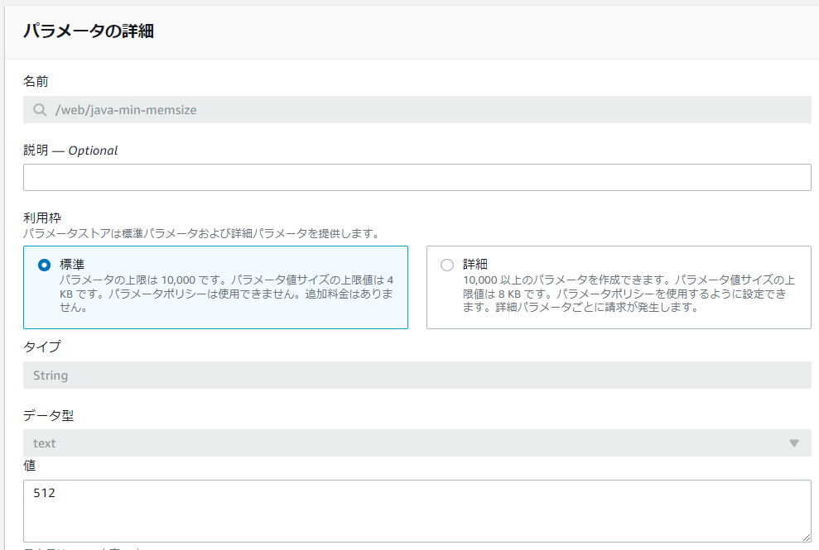The height and width of the screenshot is (550, 819).
Task: Click the 標準 tier description about 10,000 limit
Action: click(226, 294)
